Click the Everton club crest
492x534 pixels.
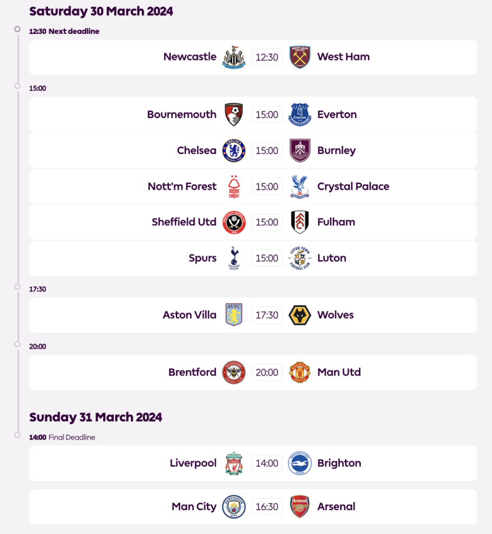pyautogui.click(x=300, y=115)
